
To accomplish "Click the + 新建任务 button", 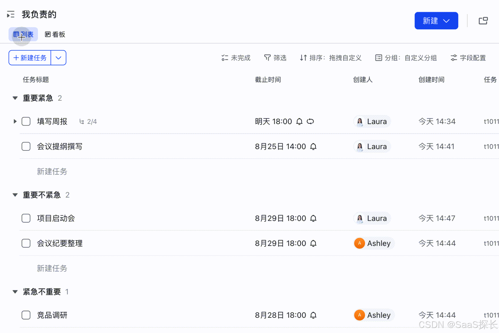I will [30, 58].
